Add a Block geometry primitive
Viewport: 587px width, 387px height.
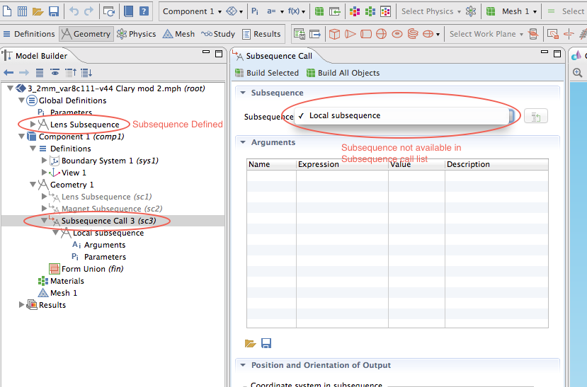click(x=334, y=34)
